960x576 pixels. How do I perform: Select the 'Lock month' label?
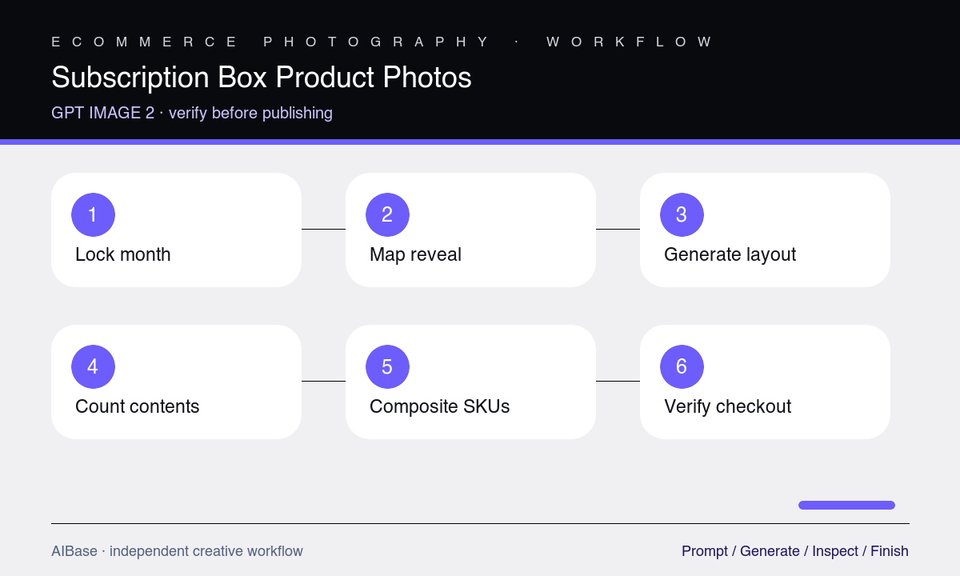tap(123, 254)
